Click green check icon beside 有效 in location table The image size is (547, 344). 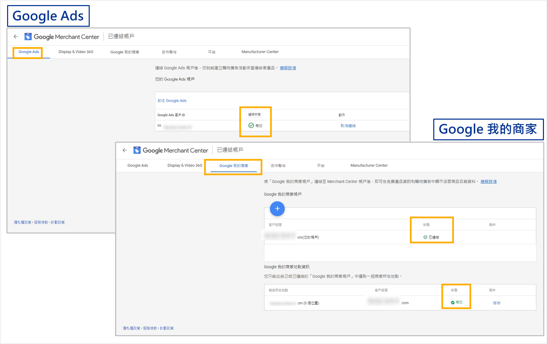453,303
